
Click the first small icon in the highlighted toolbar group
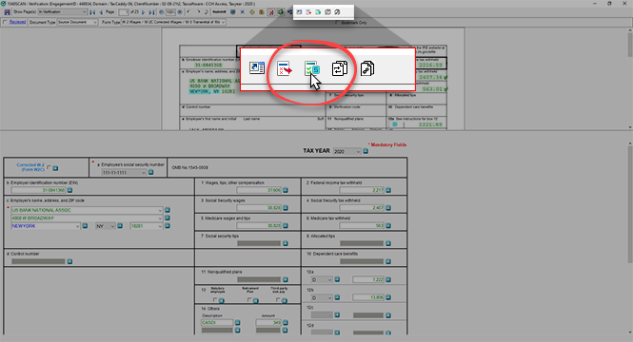coord(299,12)
